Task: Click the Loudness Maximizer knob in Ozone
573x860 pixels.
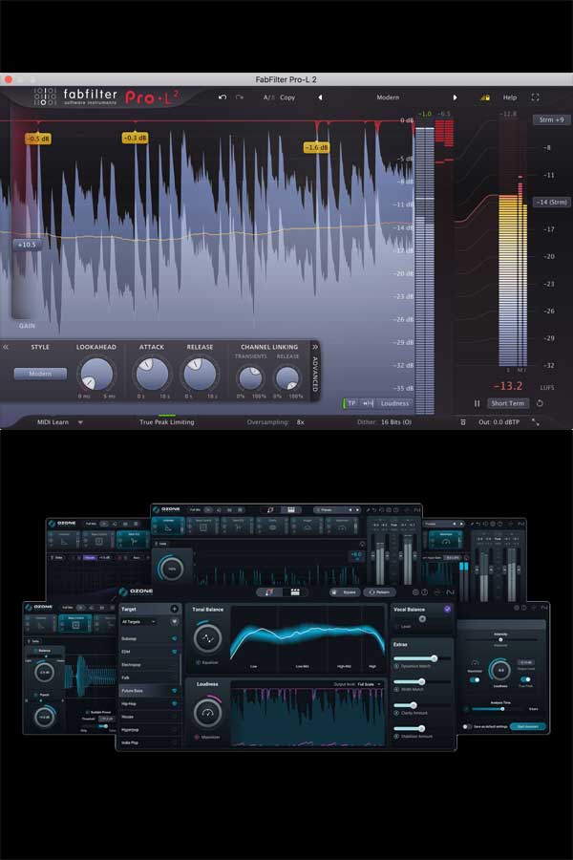Action: [207, 713]
